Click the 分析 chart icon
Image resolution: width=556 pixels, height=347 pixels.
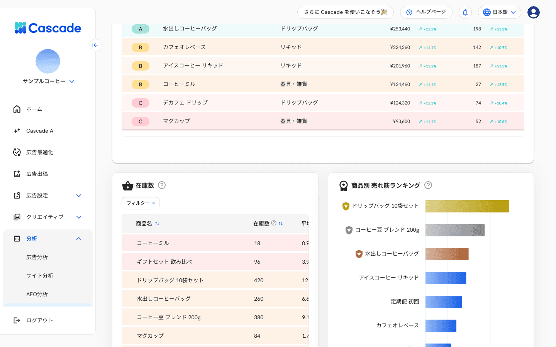coord(17,239)
